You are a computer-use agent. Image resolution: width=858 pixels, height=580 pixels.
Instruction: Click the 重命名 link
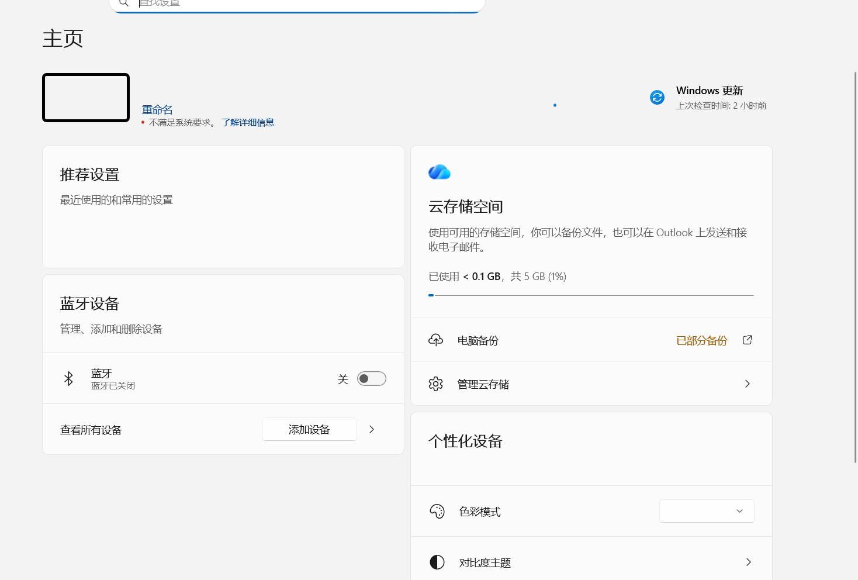[157, 110]
